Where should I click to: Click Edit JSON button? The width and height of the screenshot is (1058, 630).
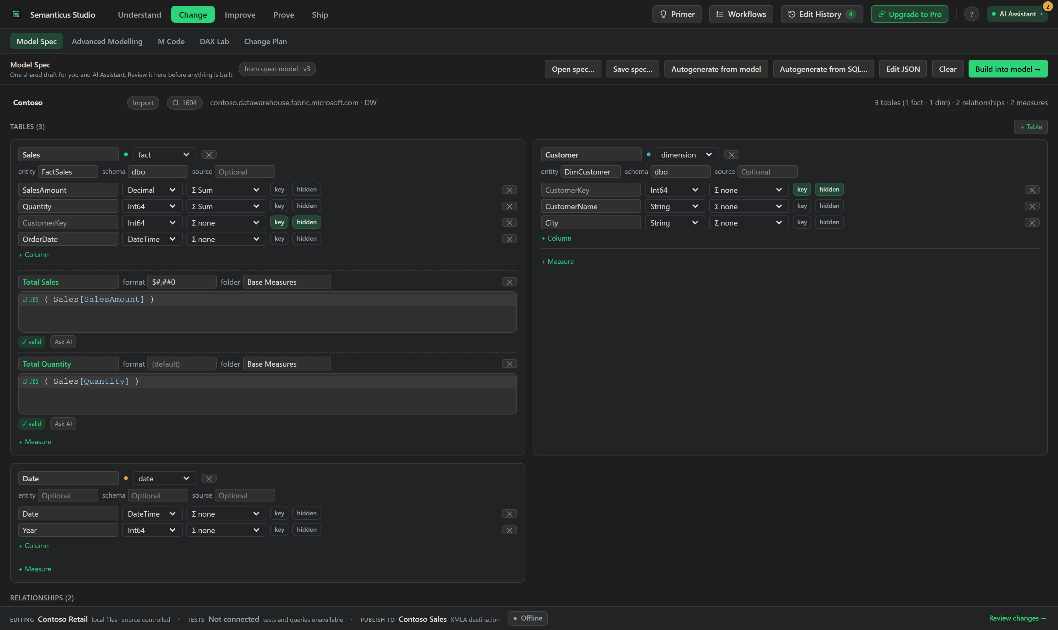click(903, 69)
